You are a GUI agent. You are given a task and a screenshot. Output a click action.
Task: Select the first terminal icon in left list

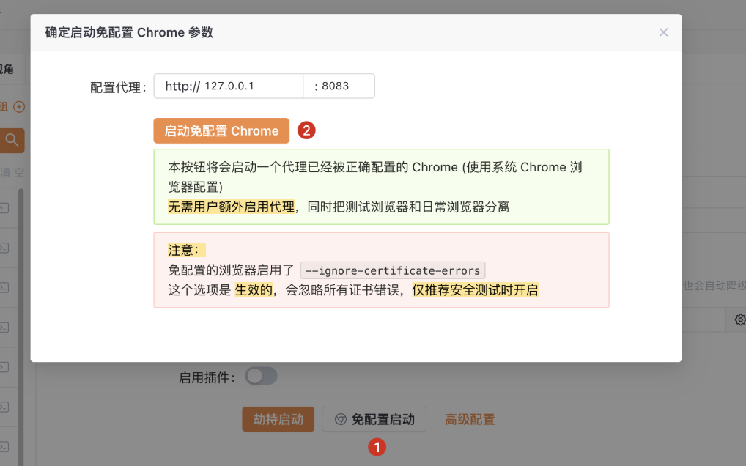4,208
